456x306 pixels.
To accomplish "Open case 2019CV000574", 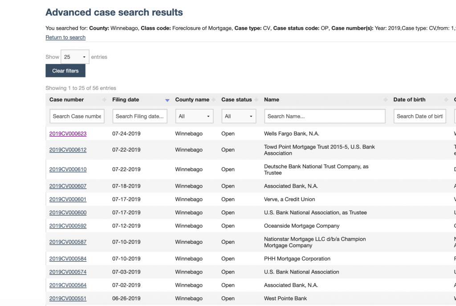I will [68, 272].
